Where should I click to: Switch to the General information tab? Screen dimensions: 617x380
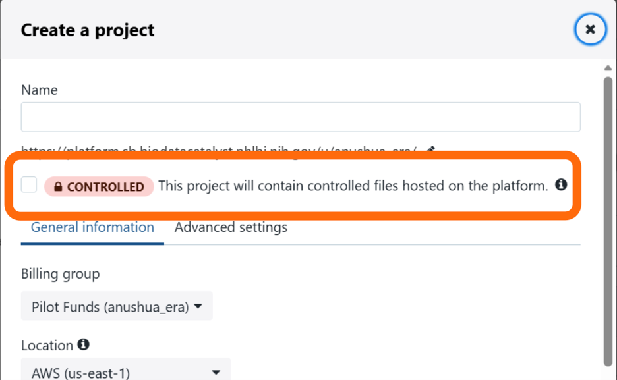pos(92,227)
